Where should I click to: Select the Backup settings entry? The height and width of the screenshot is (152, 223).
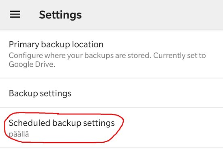[111, 93]
